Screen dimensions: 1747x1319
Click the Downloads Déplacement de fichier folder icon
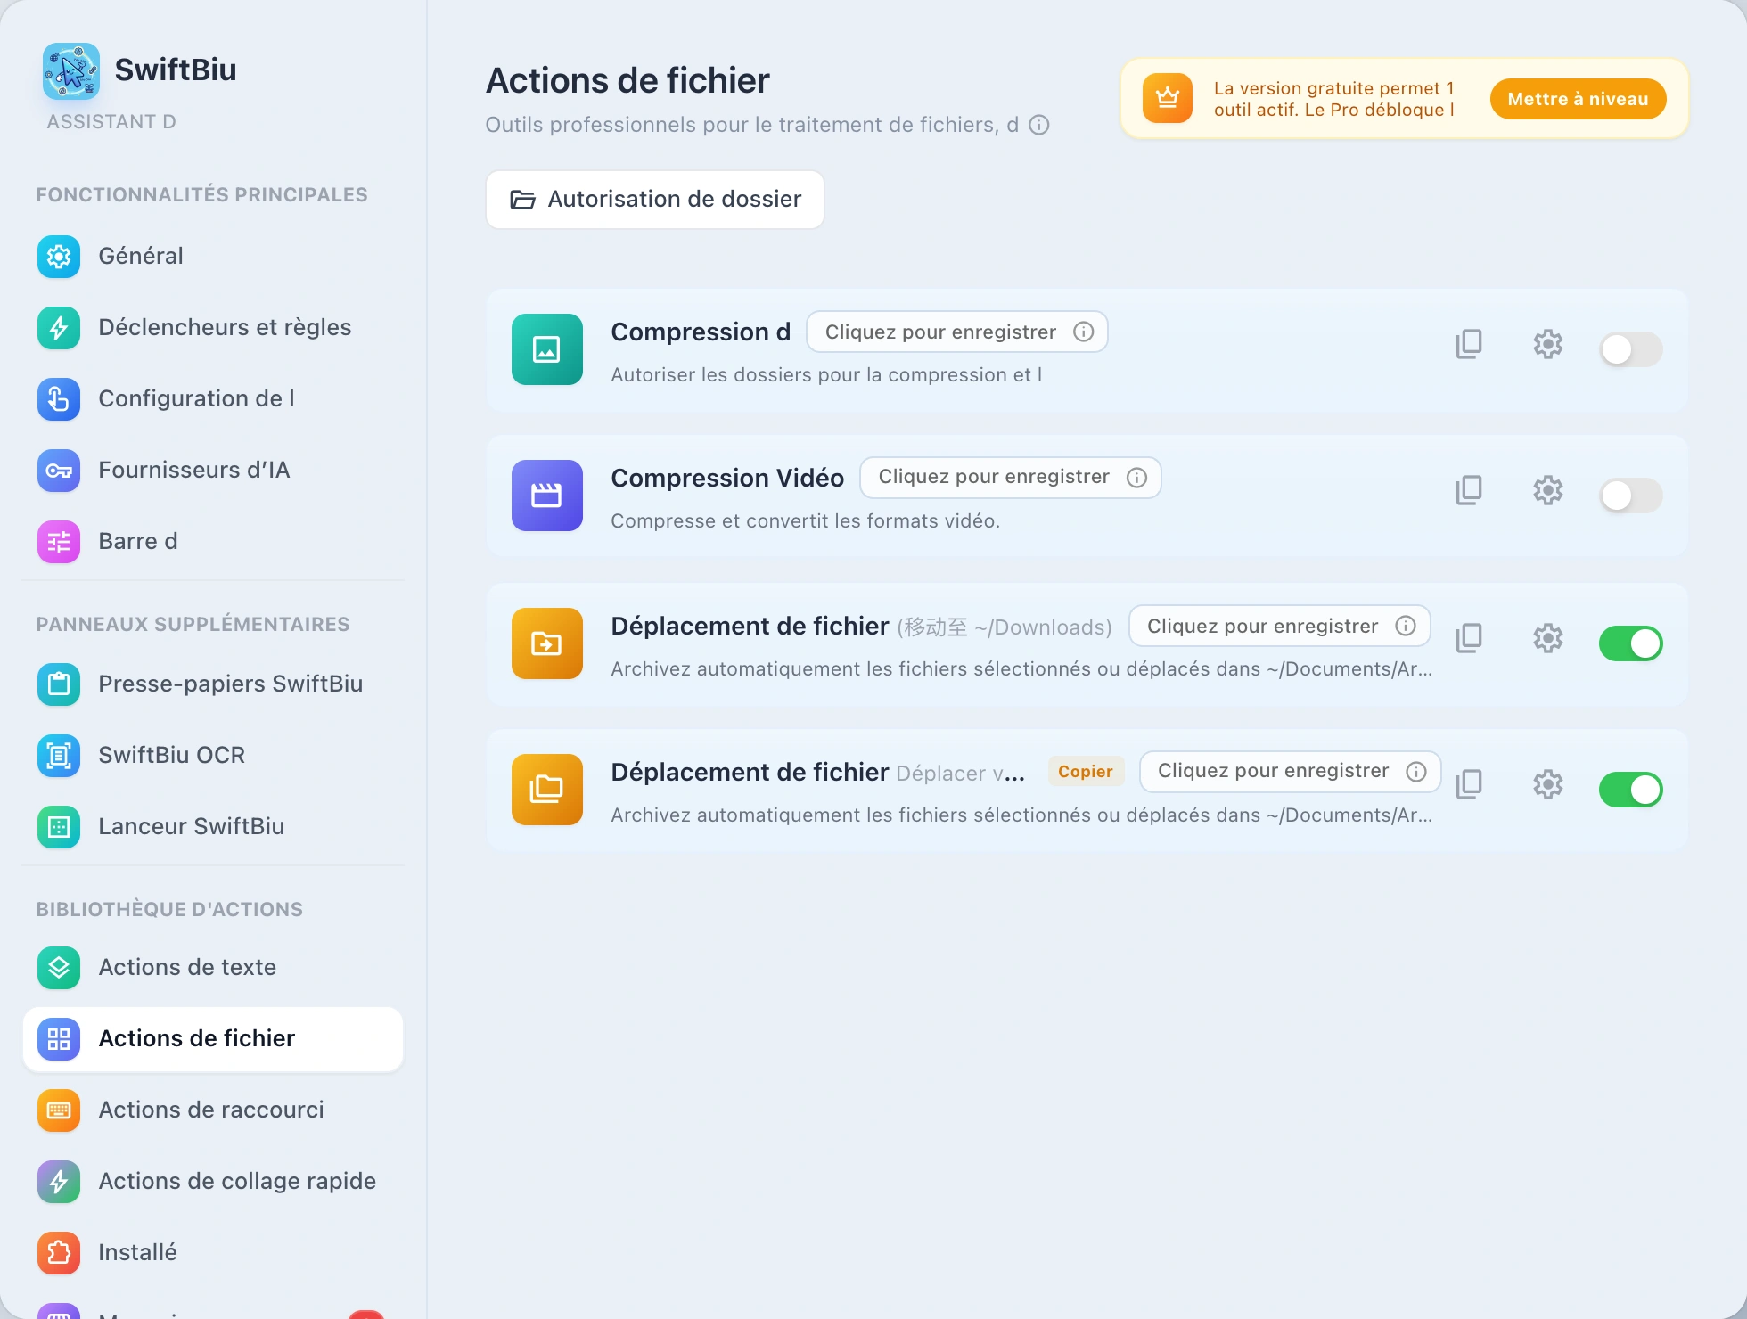coord(547,643)
